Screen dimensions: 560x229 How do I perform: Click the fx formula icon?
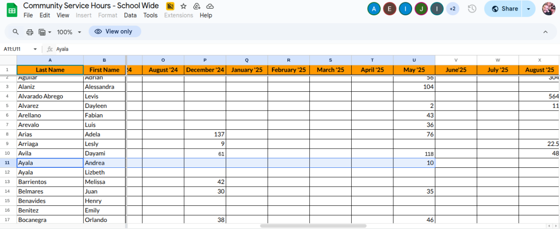point(50,49)
